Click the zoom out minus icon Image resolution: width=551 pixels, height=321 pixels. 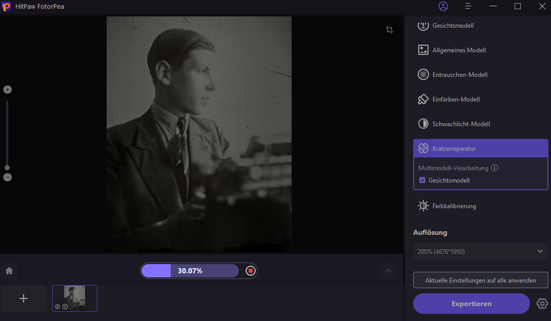[8, 177]
